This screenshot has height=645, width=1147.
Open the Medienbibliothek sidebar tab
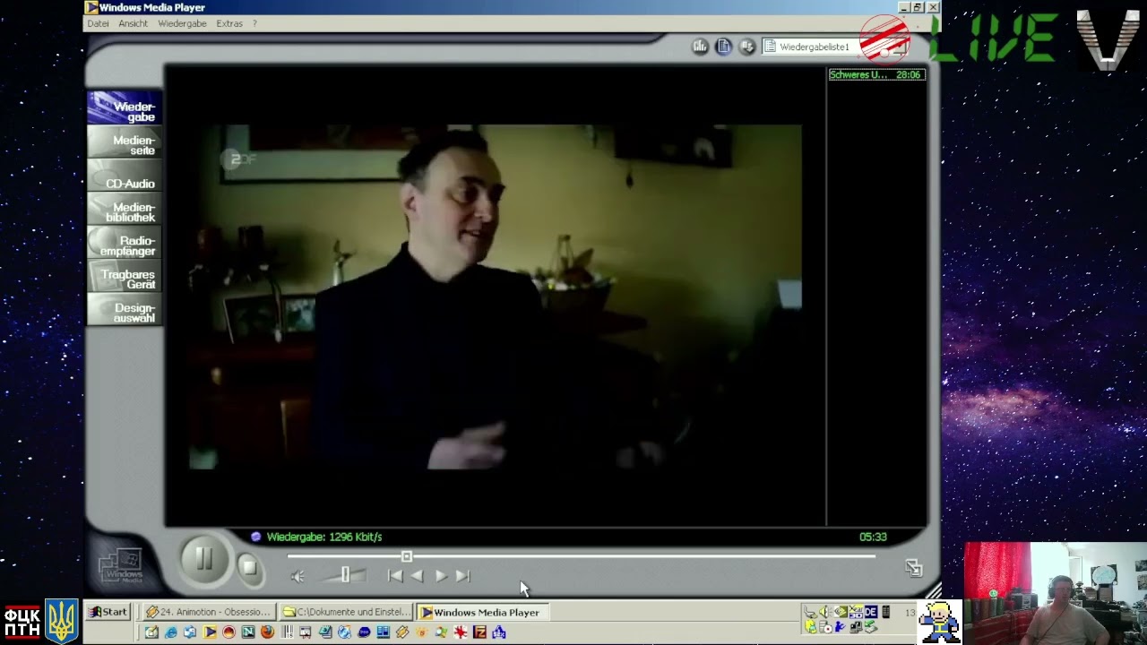(125, 210)
